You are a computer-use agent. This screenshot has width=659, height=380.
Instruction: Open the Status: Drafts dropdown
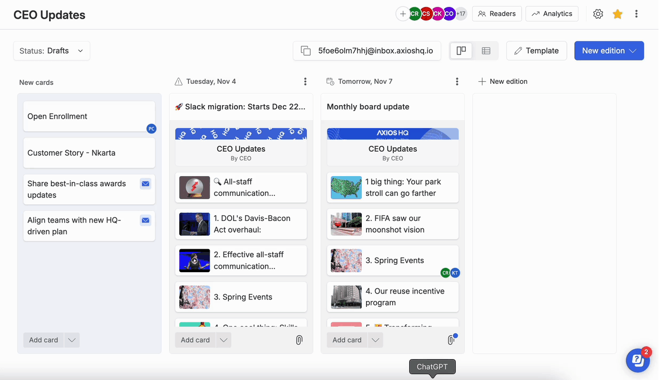click(52, 51)
